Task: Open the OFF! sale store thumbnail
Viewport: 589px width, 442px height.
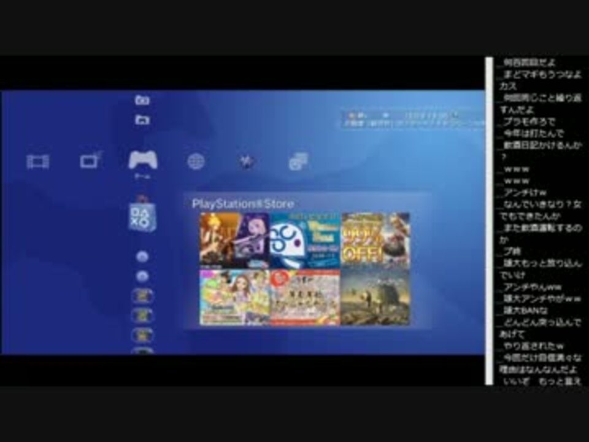Action: 375,240
